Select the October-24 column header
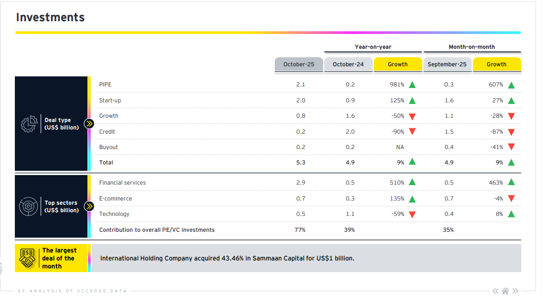542x296 pixels. (348, 64)
